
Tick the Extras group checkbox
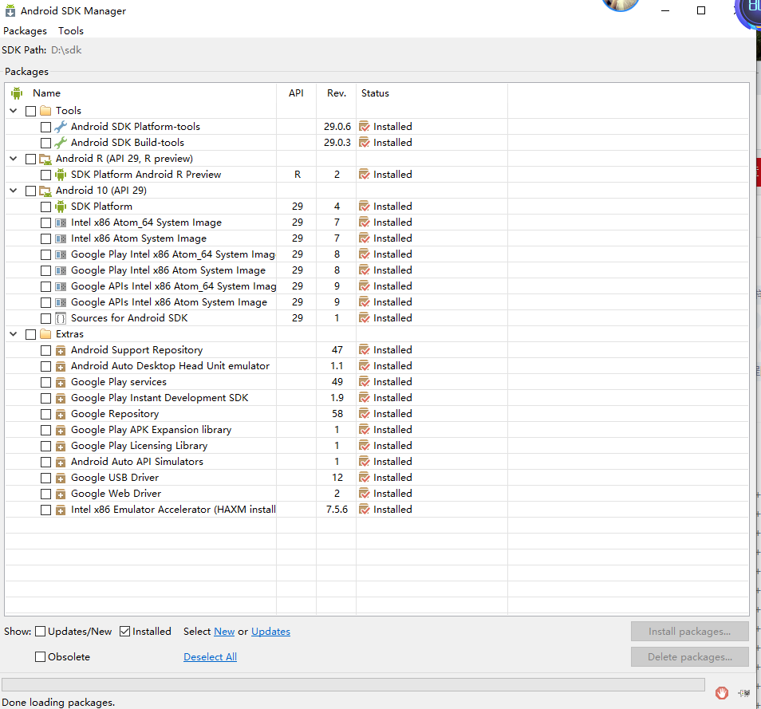30,334
